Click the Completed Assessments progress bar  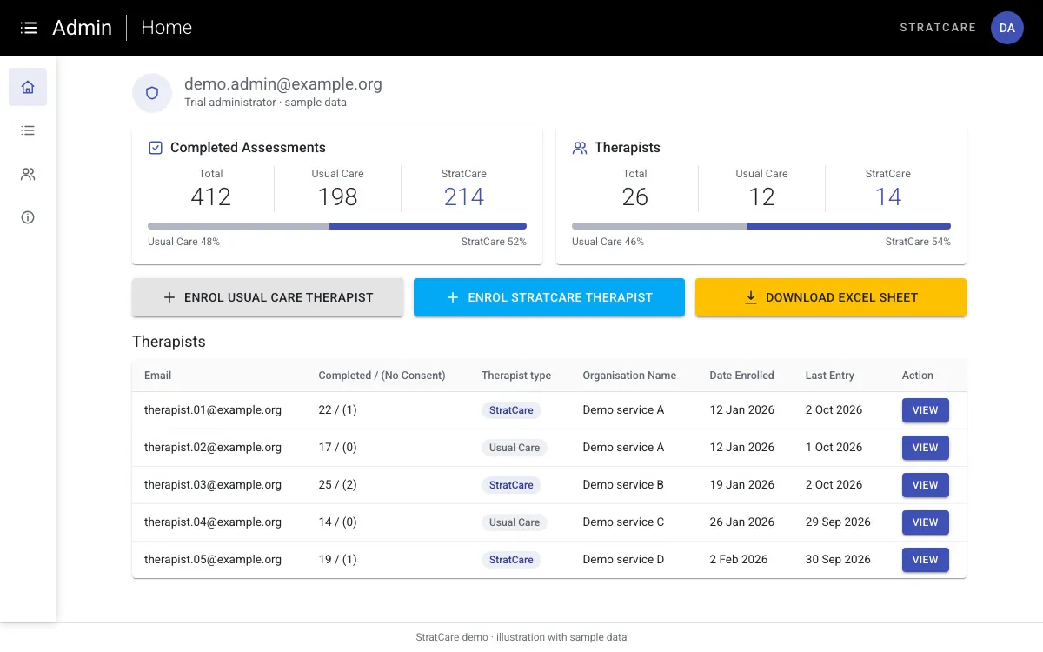pos(337,226)
